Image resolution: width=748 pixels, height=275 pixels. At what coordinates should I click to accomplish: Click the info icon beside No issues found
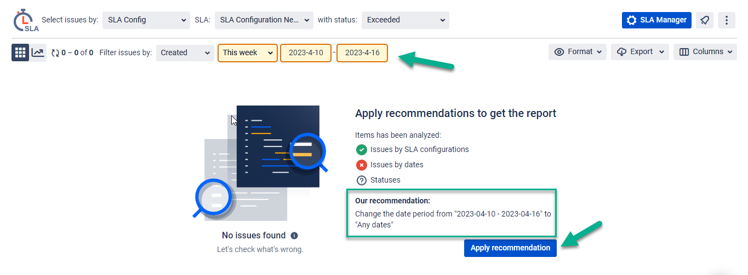click(x=294, y=236)
